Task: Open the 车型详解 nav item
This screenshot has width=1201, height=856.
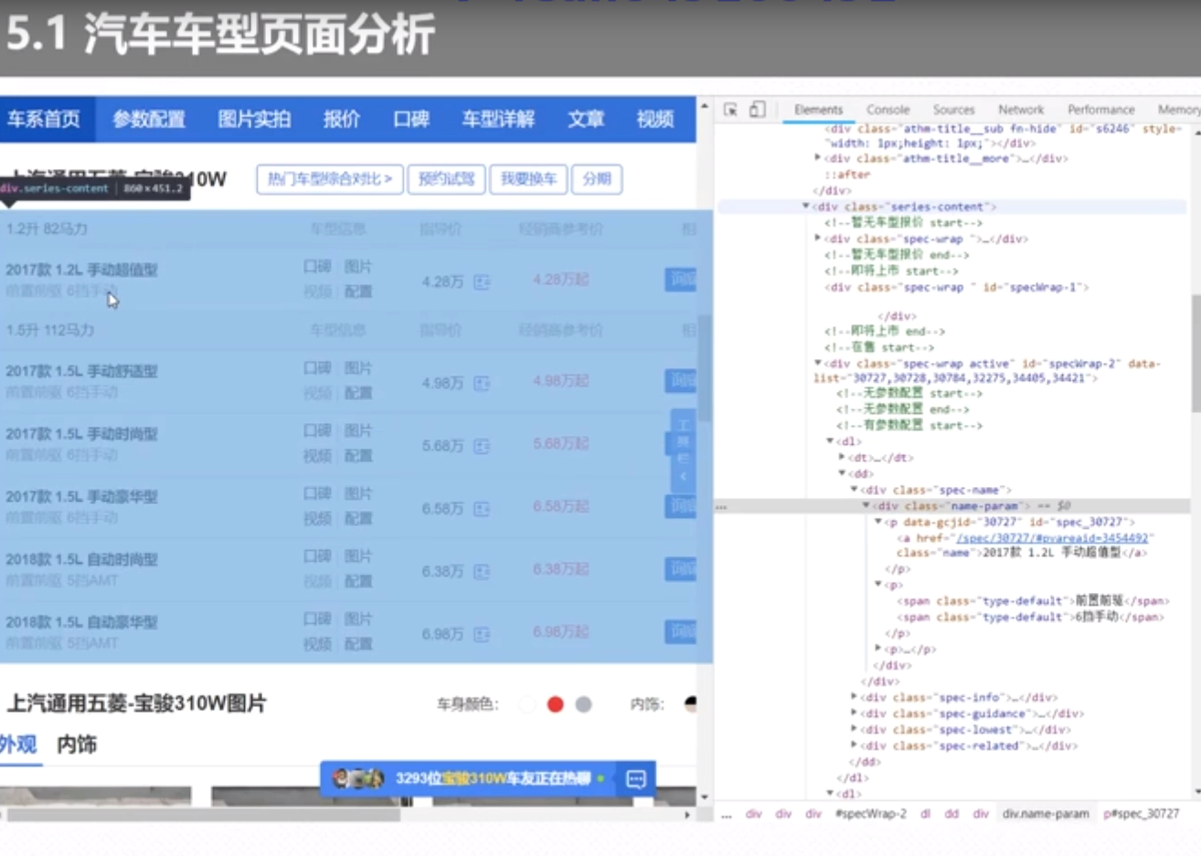Action: tap(498, 119)
